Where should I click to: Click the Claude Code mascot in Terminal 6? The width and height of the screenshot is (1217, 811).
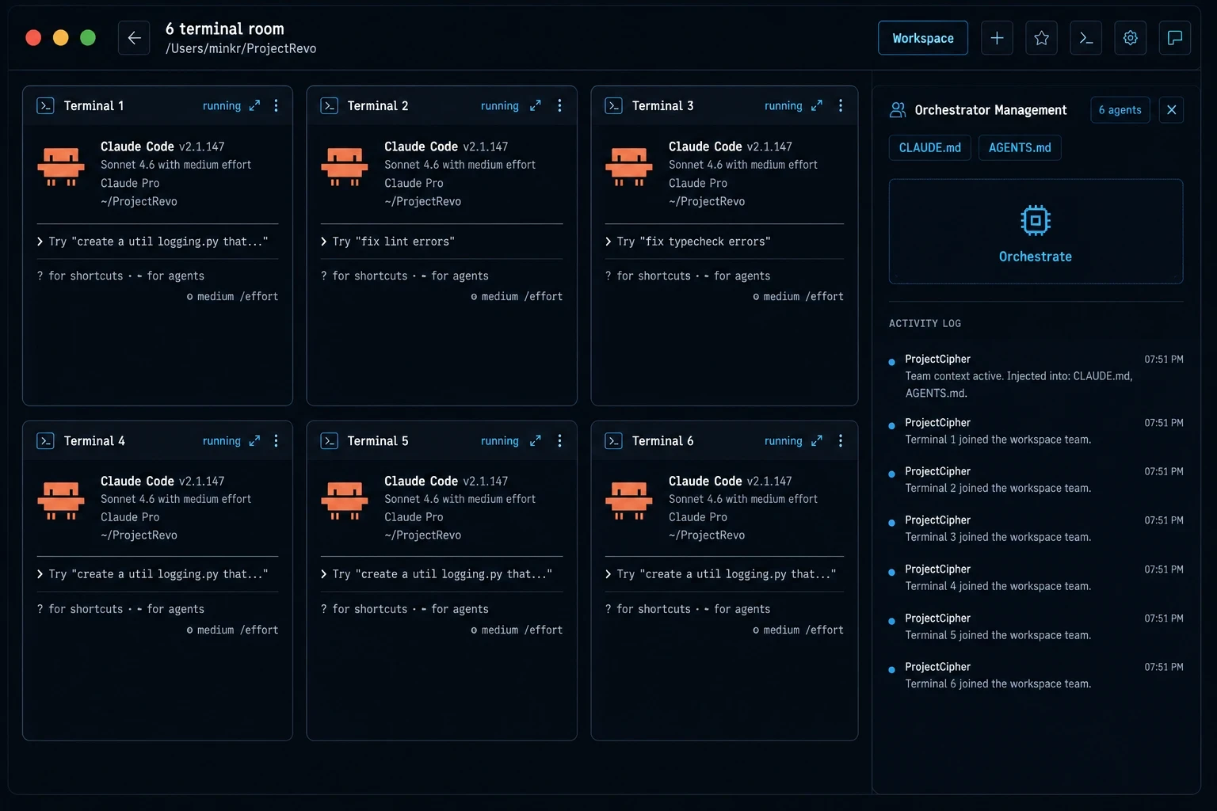click(x=629, y=501)
